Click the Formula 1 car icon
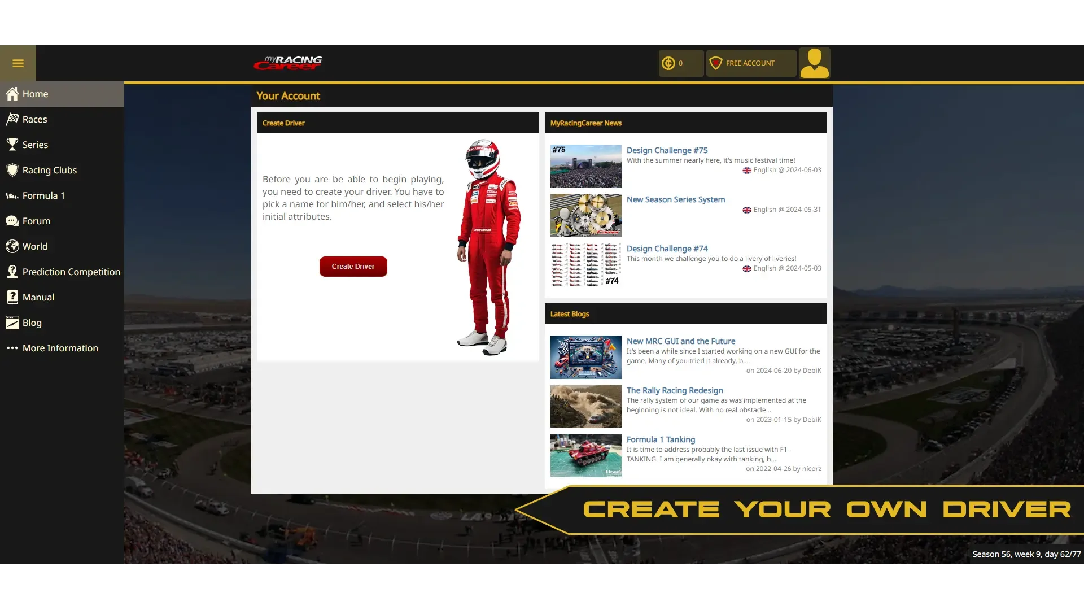This screenshot has width=1084, height=610. (12, 196)
